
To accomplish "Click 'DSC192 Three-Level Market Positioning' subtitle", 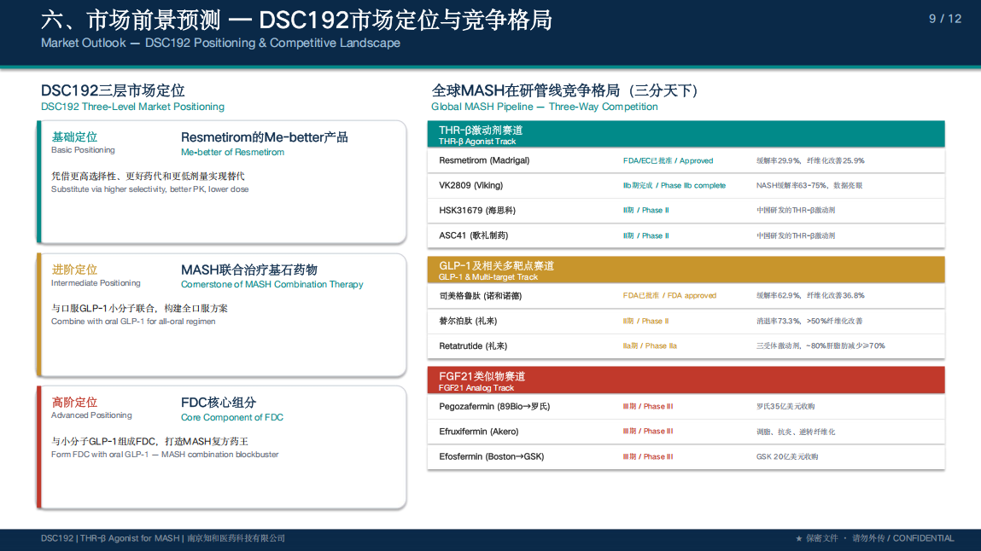I will (132, 107).
